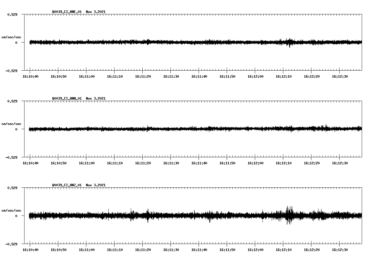Click the 16:12:30 time label under HNE plot

click(340, 77)
